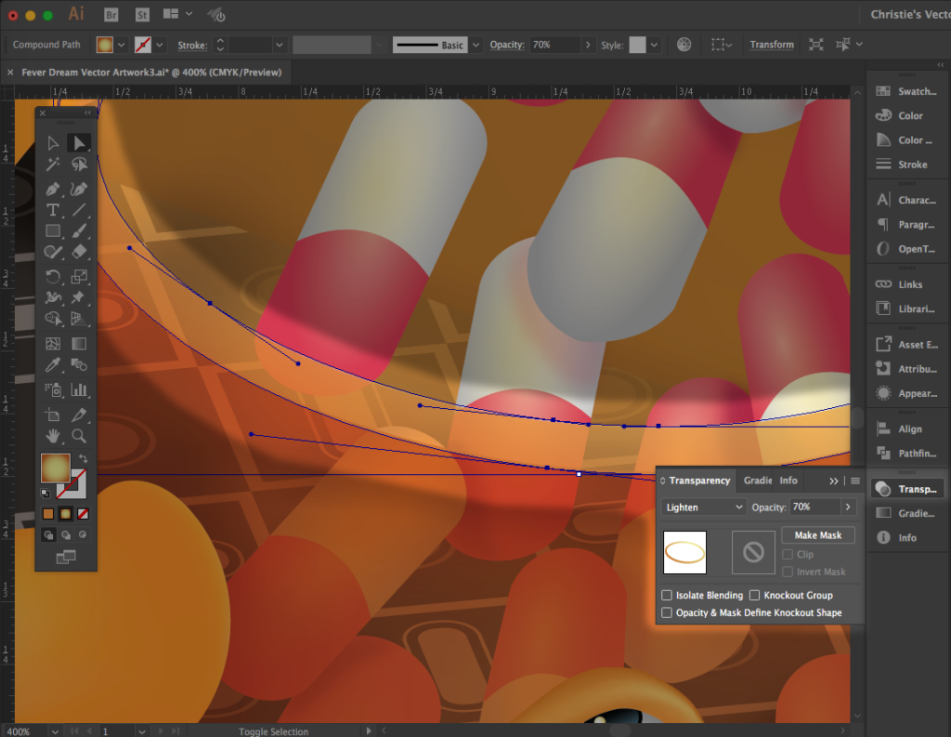
Task: Click the large gradient Fill swatch in toolbox
Action: tap(55, 467)
